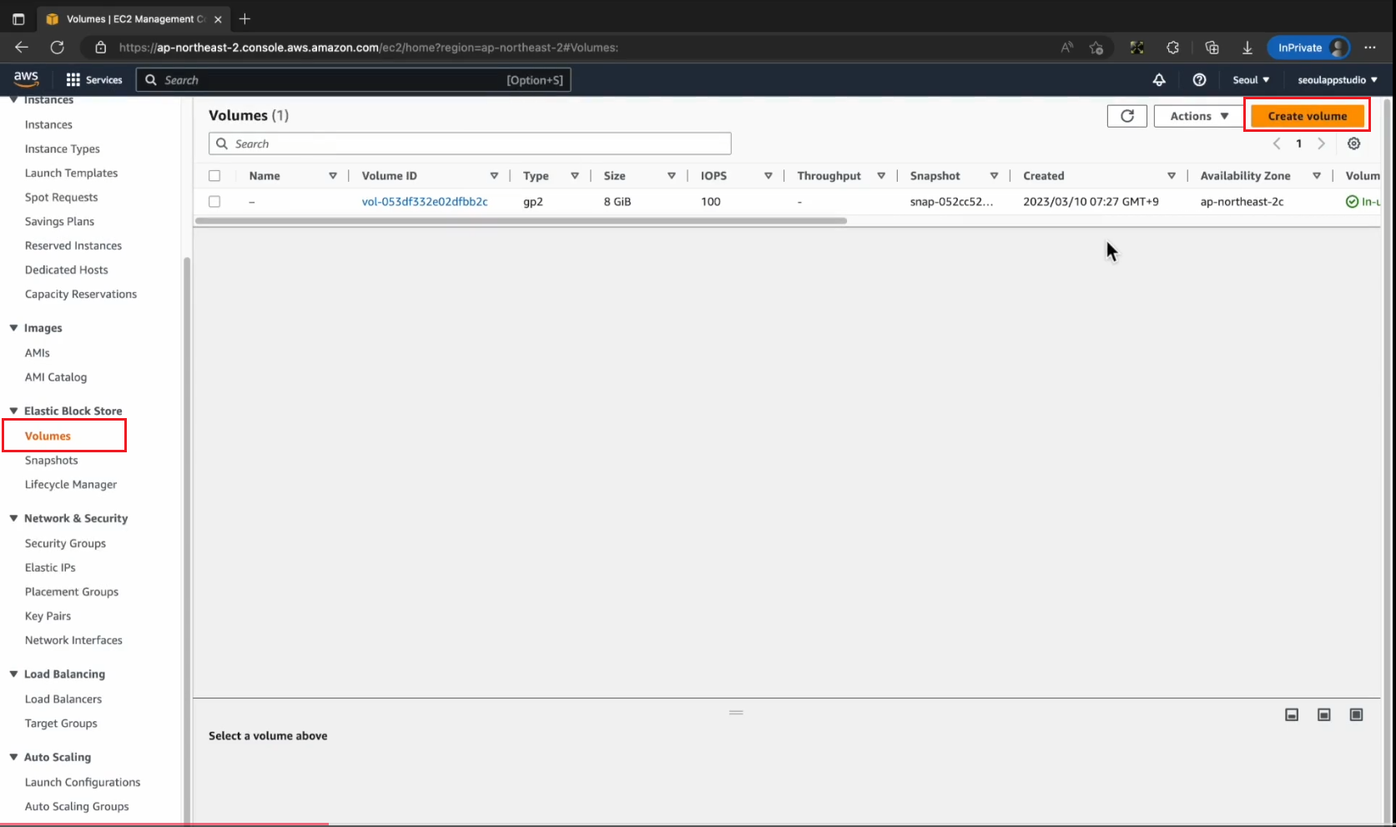Screen dimensions: 1396x827
Task: Sort by Volume ID column arrow
Action: (x=494, y=176)
